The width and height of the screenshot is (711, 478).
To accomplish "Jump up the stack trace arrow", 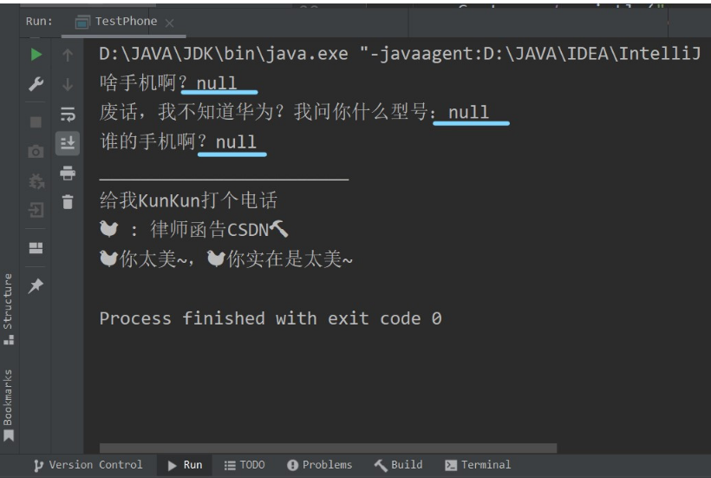I will click(68, 55).
